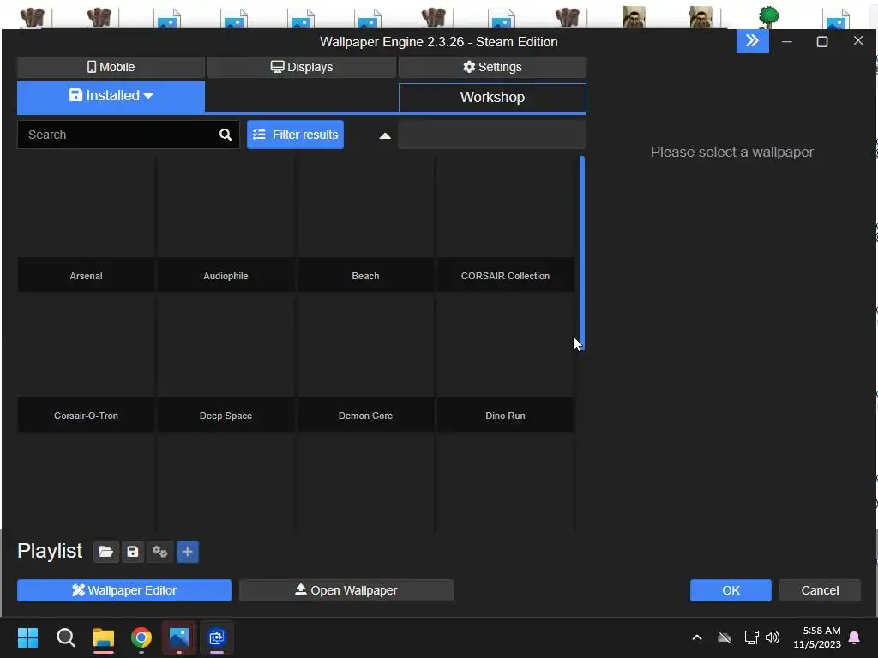The width and height of the screenshot is (878, 658).
Task: Open Google Chrome from taskbar
Action: [141, 637]
